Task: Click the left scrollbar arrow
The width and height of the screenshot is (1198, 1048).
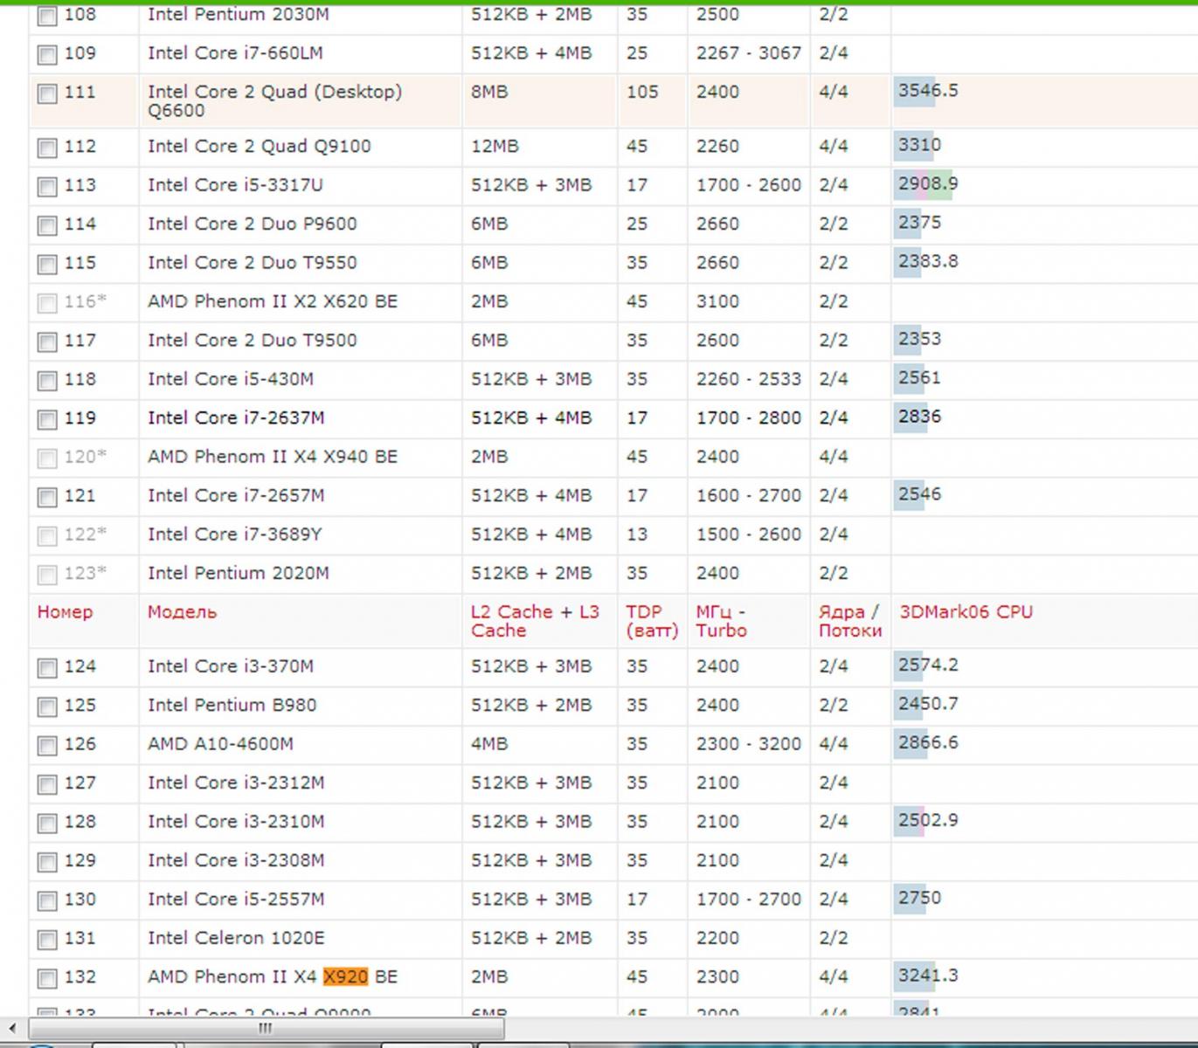Action: 12,1028
